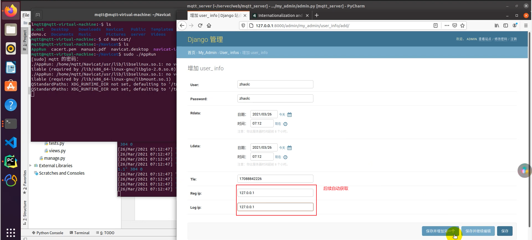The width and height of the screenshot is (532, 240).
Task: Switch to PyCharm dock icon
Action: 11,161
